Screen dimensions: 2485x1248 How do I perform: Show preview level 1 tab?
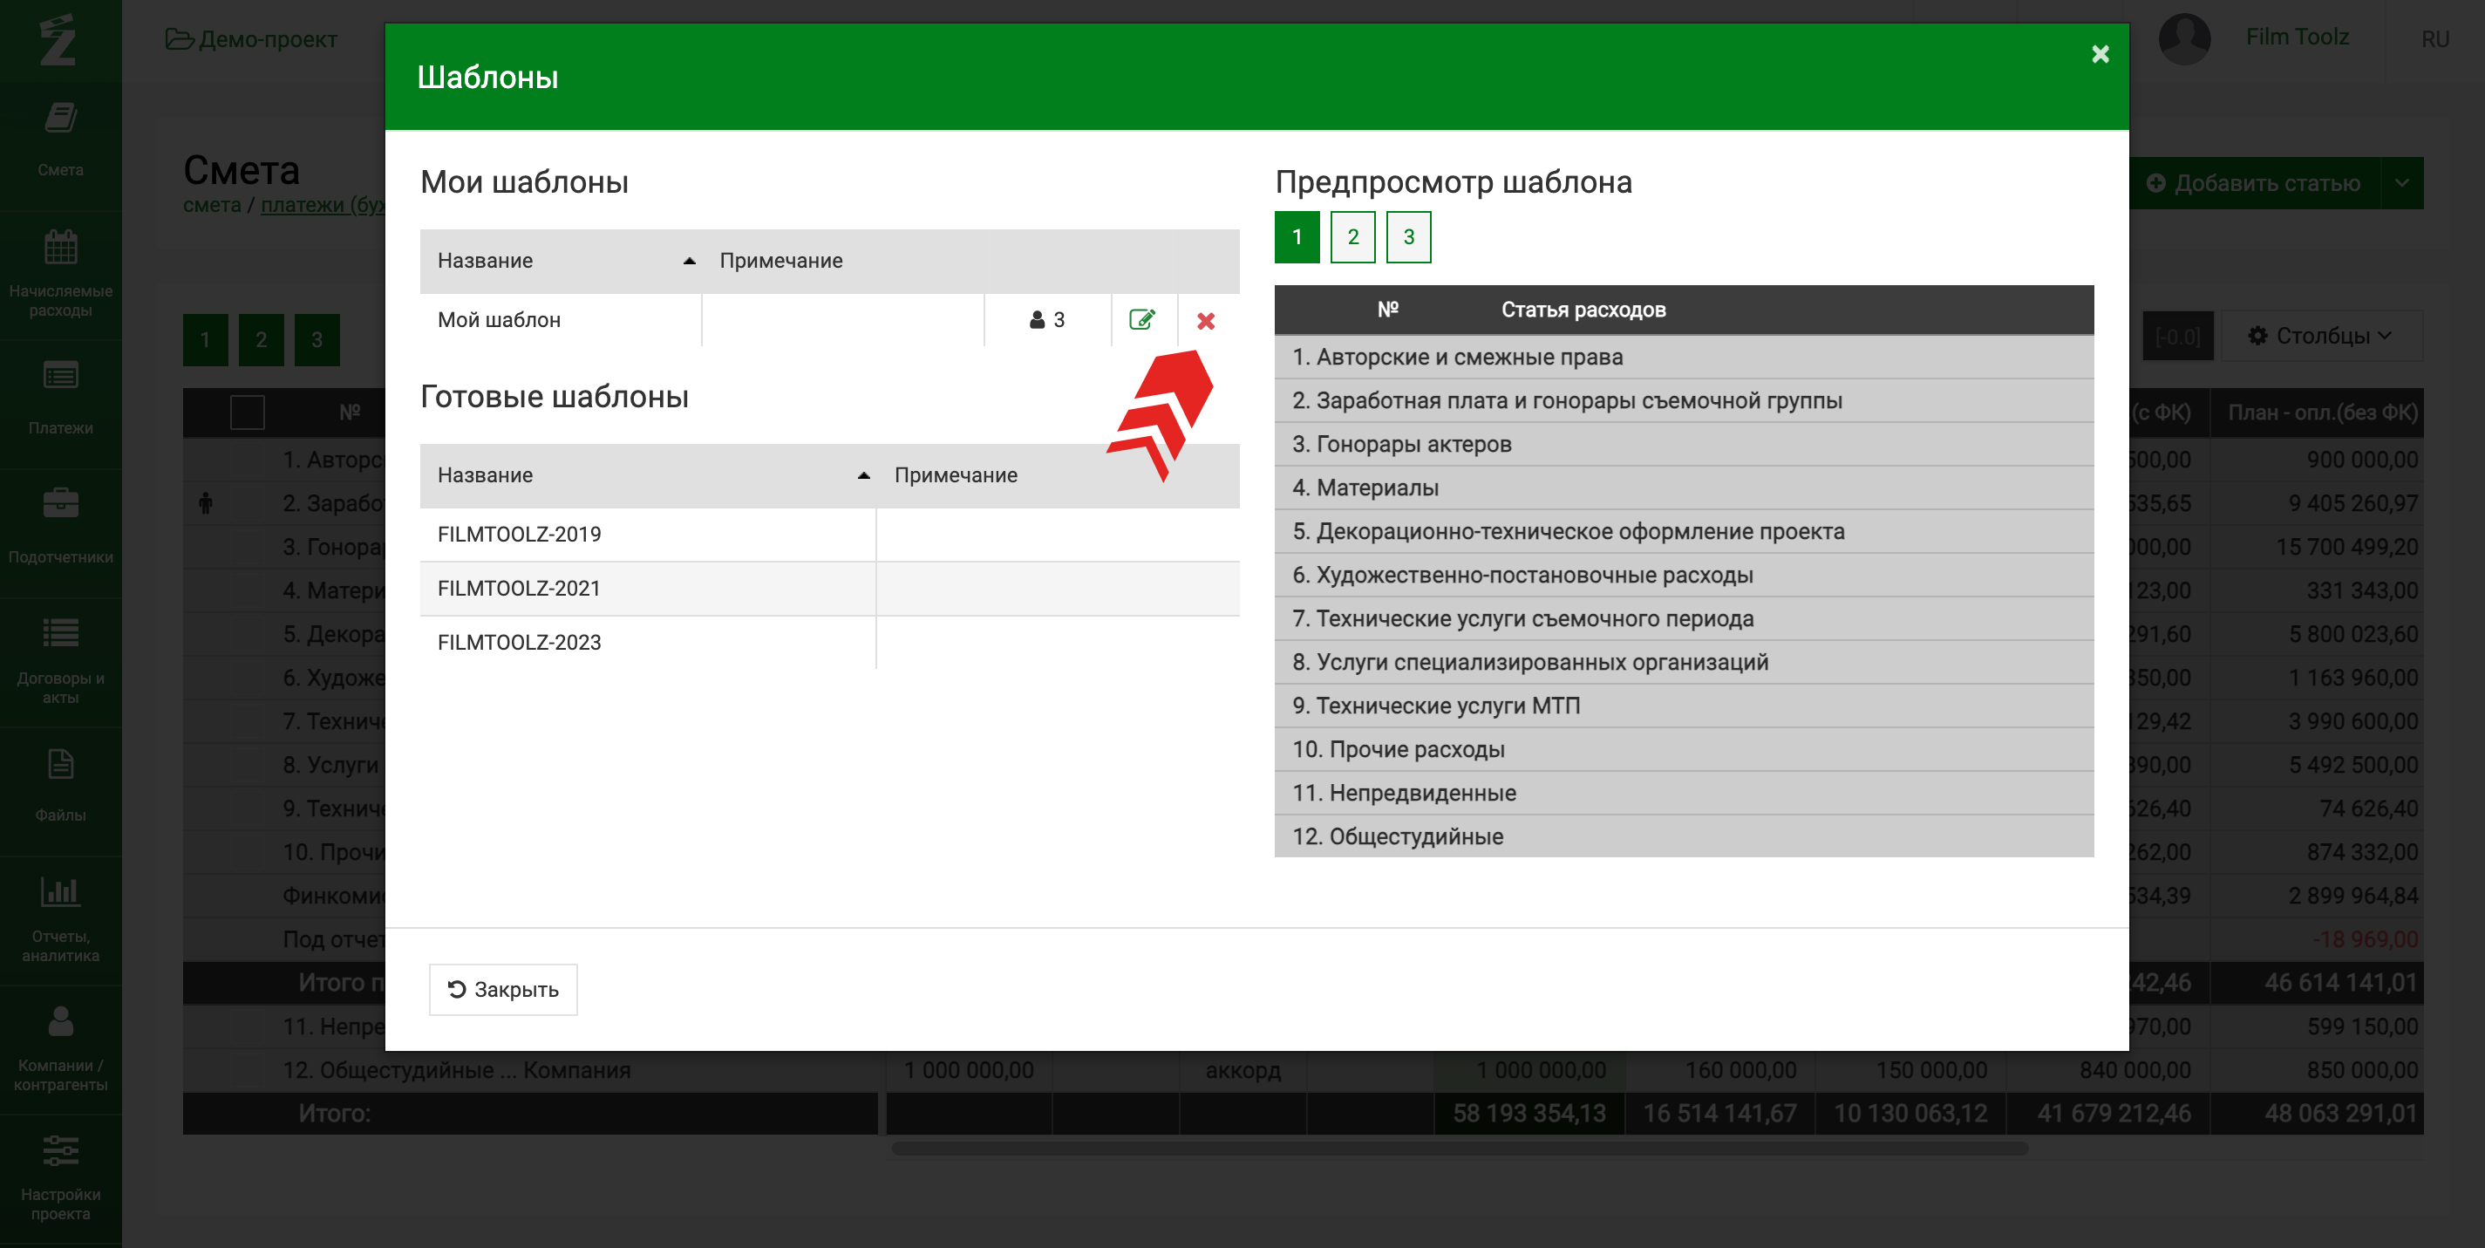point(1297,236)
